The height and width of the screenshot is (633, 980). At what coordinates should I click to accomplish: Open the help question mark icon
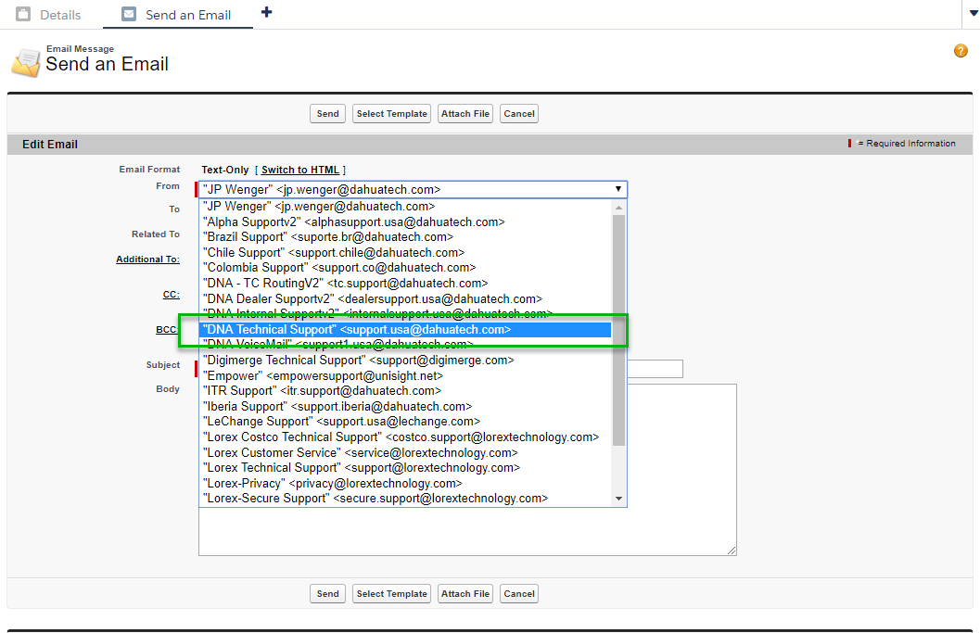coord(961,51)
